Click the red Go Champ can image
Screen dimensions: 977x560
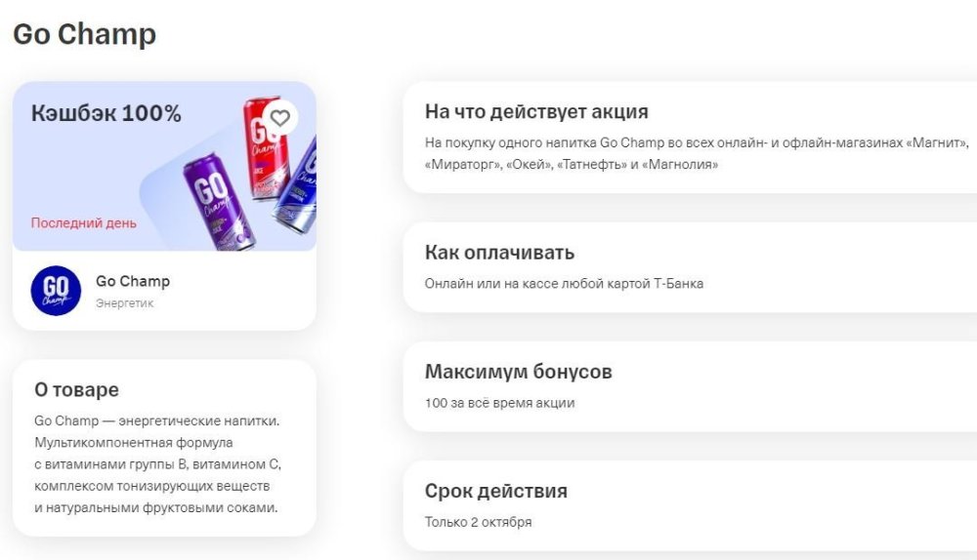pyautogui.click(x=266, y=148)
